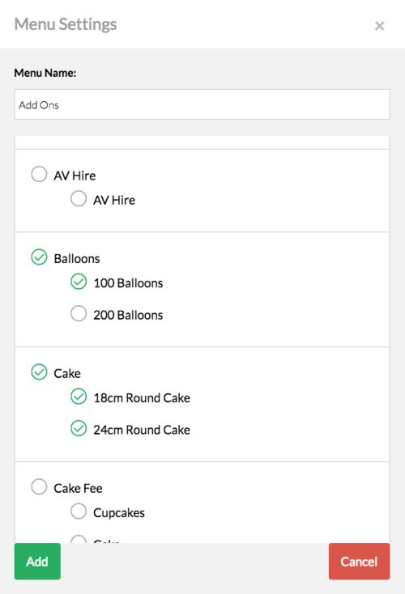
Task: Select the Cupcakes item
Action: click(x=79, y=511)
